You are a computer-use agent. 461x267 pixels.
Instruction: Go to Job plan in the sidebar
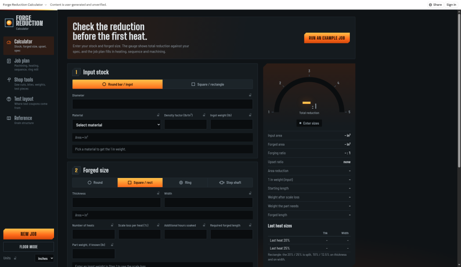coord(28,65)
